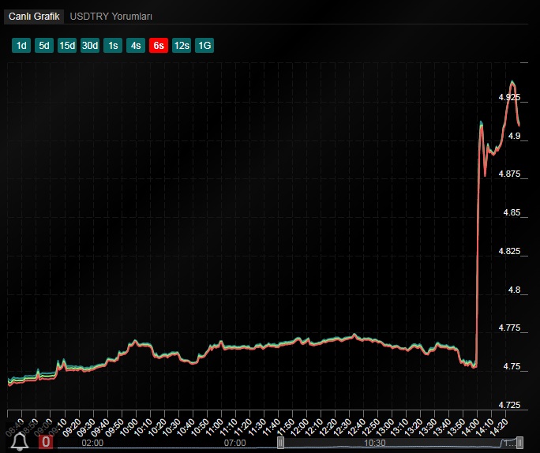
Task: Click the 4.825 price axis label
Action: pyautogui.click(x=509, y=251)
